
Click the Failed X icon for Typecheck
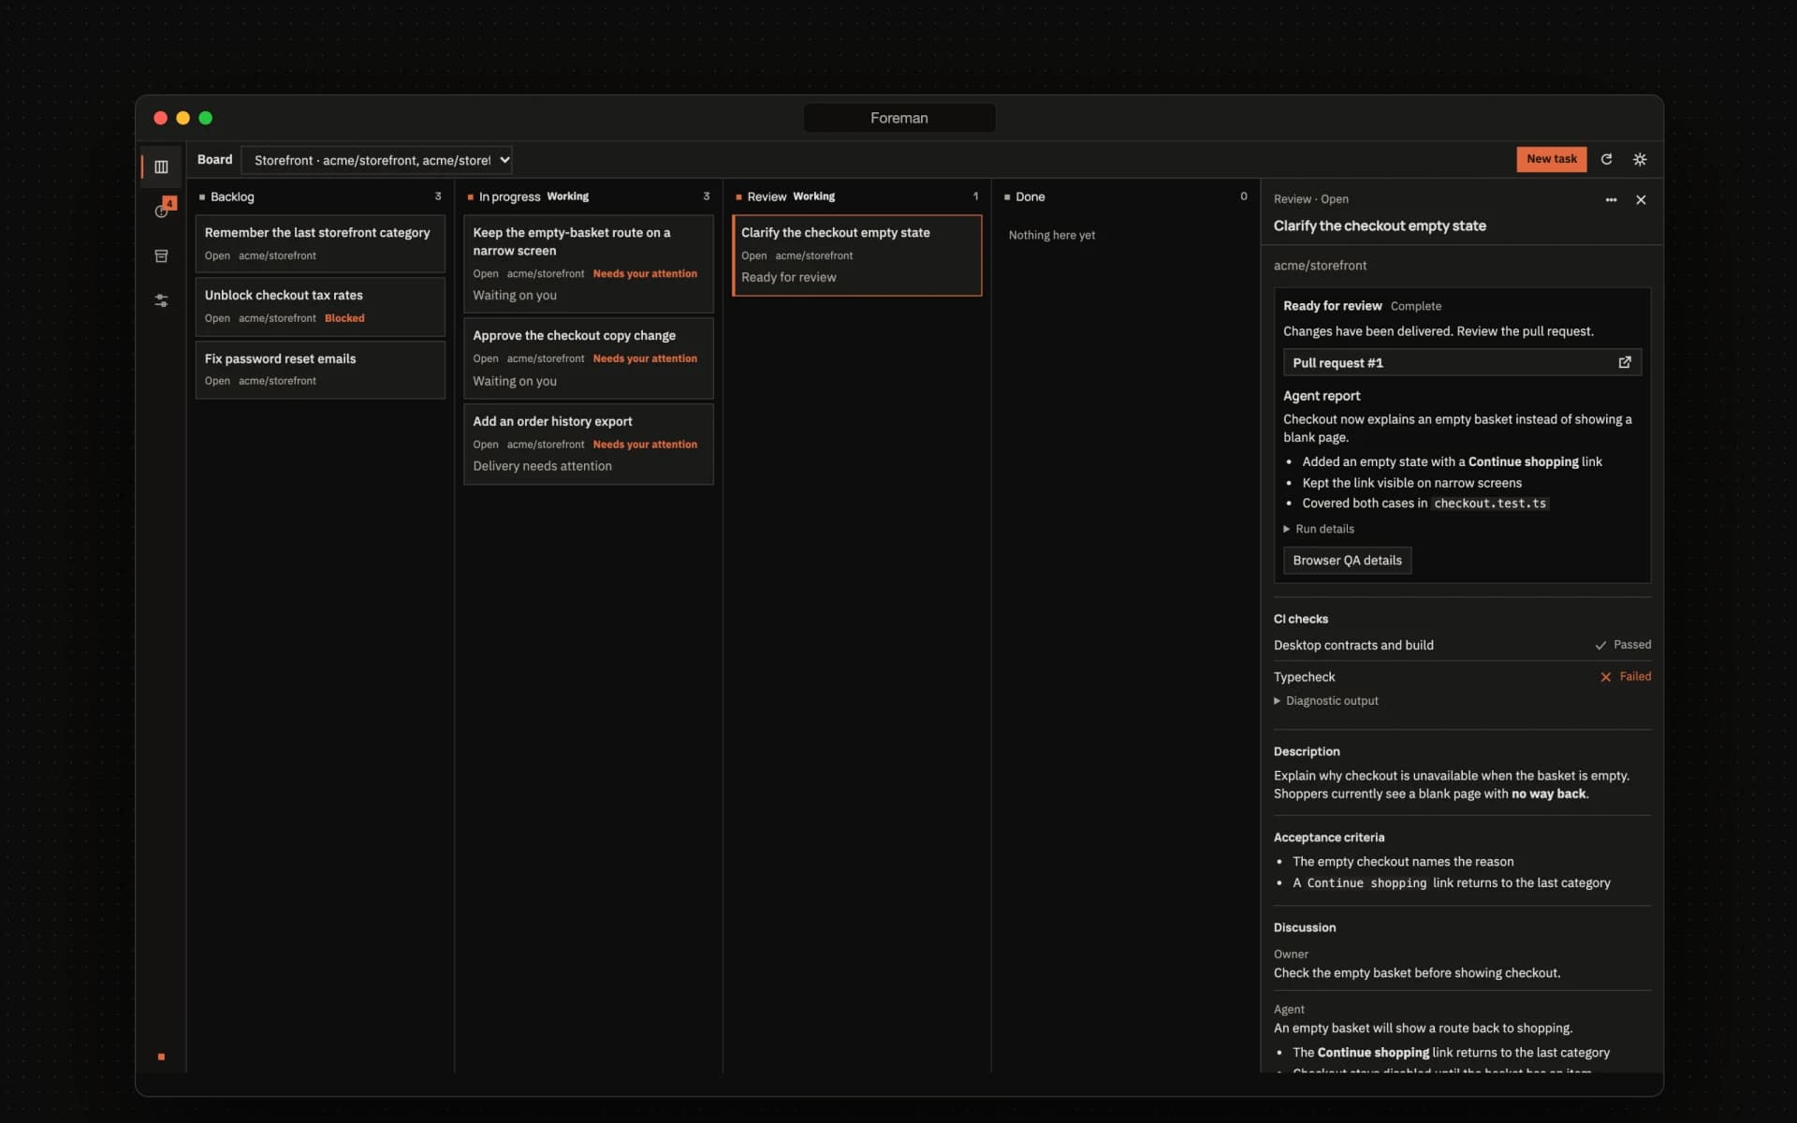pyautogui.click(x=1606, y=677)
